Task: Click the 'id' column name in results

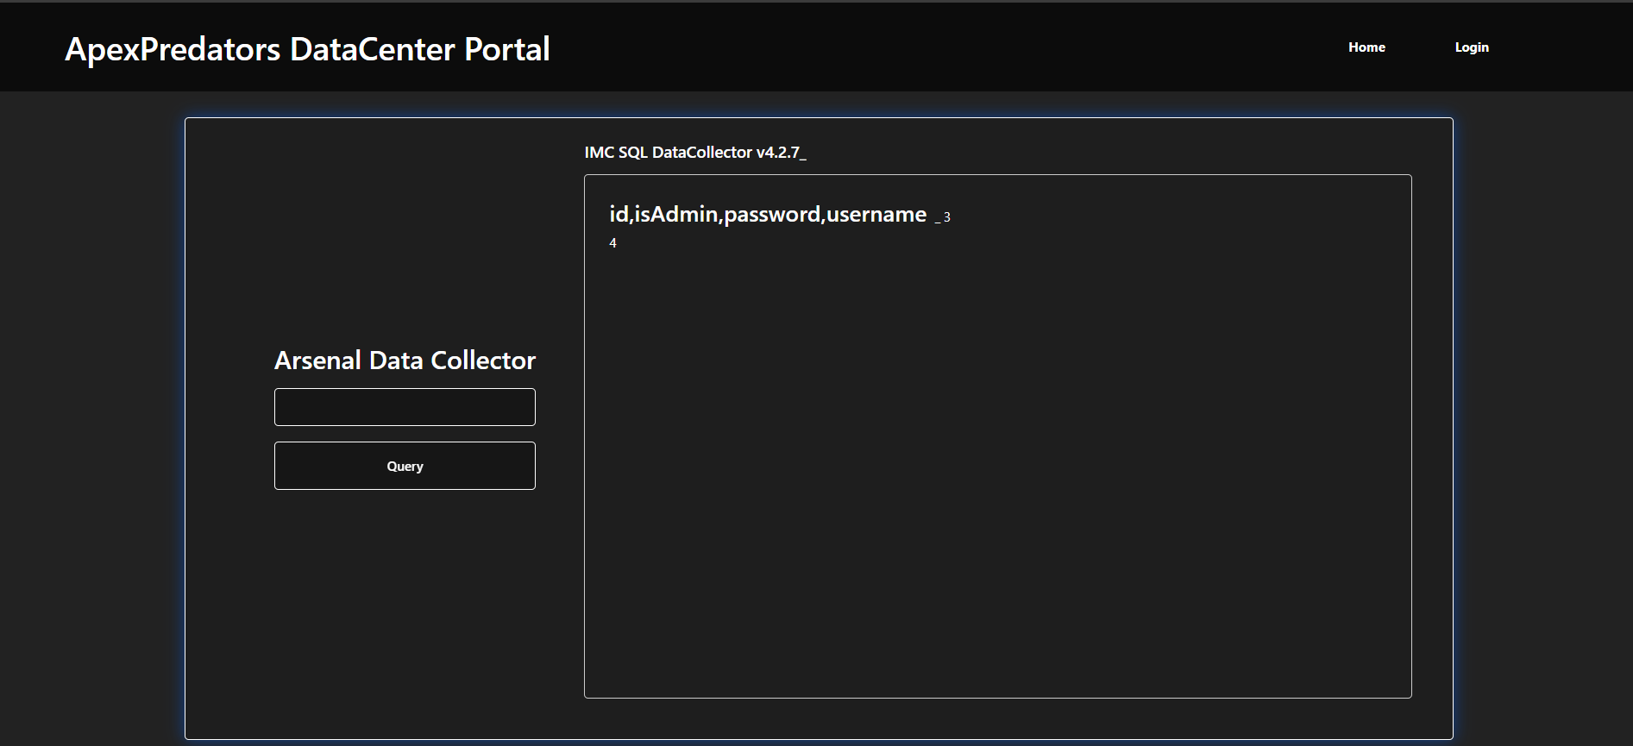Action: point(619,215)
